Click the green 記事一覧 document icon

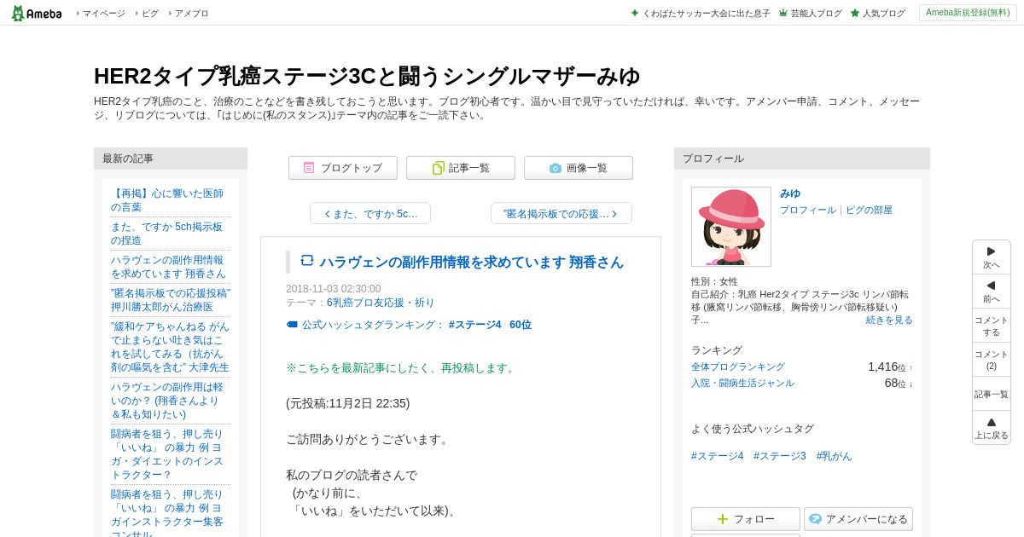click(x=438, y=168)
